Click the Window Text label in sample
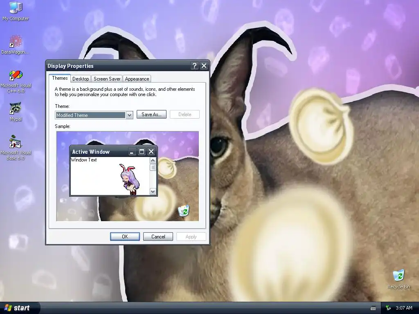The width and height of the screenshot is (419, 314). point(83,160)
